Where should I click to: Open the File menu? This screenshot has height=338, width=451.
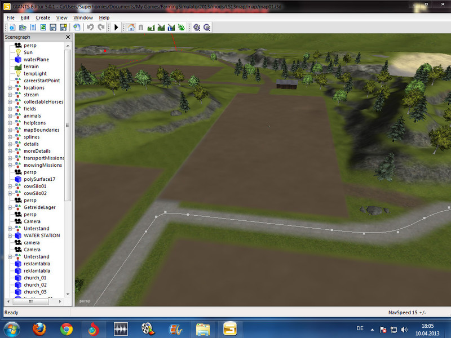pos(10,17)
